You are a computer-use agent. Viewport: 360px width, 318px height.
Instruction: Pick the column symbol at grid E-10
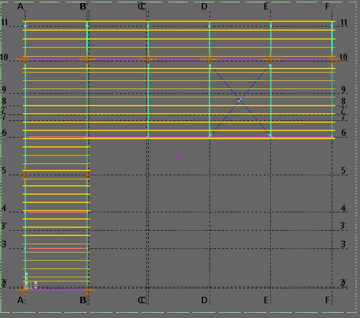(x=270, y=59)
